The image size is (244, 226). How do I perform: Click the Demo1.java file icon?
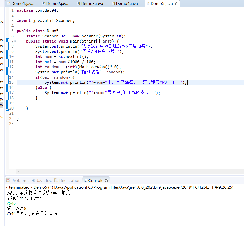tap(9, 4)
